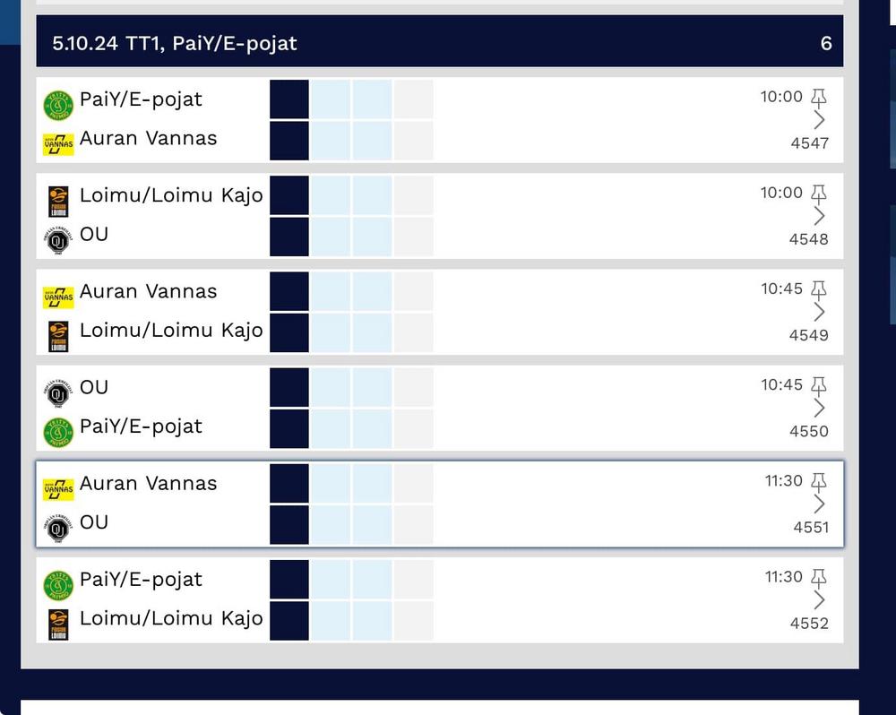Open PaiY/E-pojat team link in match 4550
The height and width of the screenshot is (715, 896).
coord(141,426)
